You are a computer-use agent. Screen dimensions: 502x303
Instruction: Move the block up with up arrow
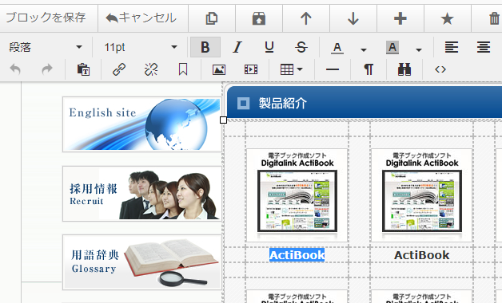coord(306,18)
